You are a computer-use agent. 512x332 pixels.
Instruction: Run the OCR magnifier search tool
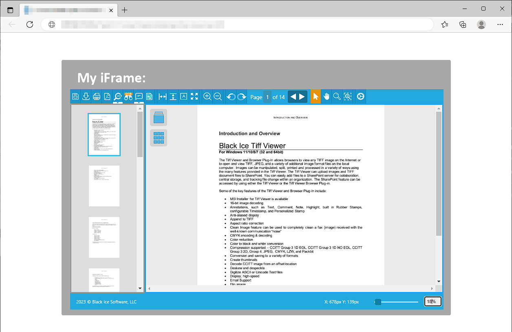point(118,96)
